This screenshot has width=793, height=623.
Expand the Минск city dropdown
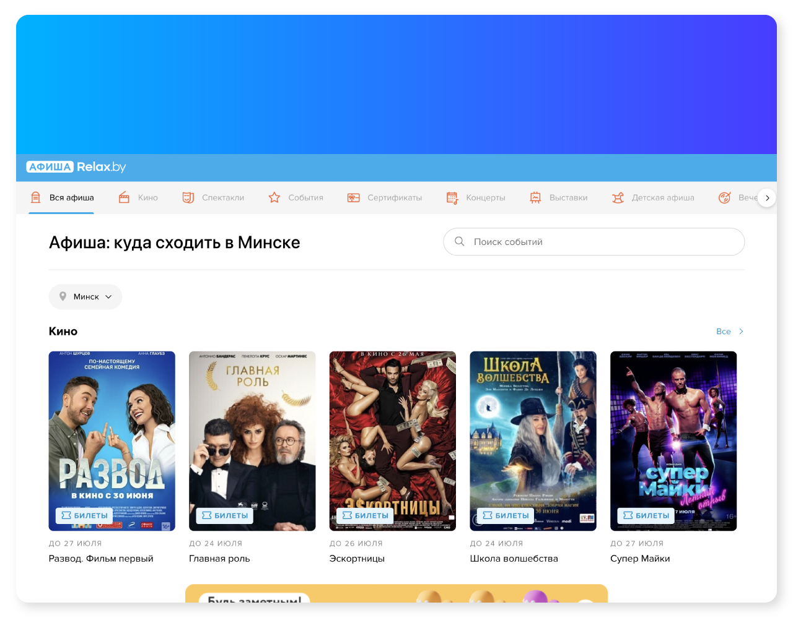pyautogui.click(x=85, y=297)
